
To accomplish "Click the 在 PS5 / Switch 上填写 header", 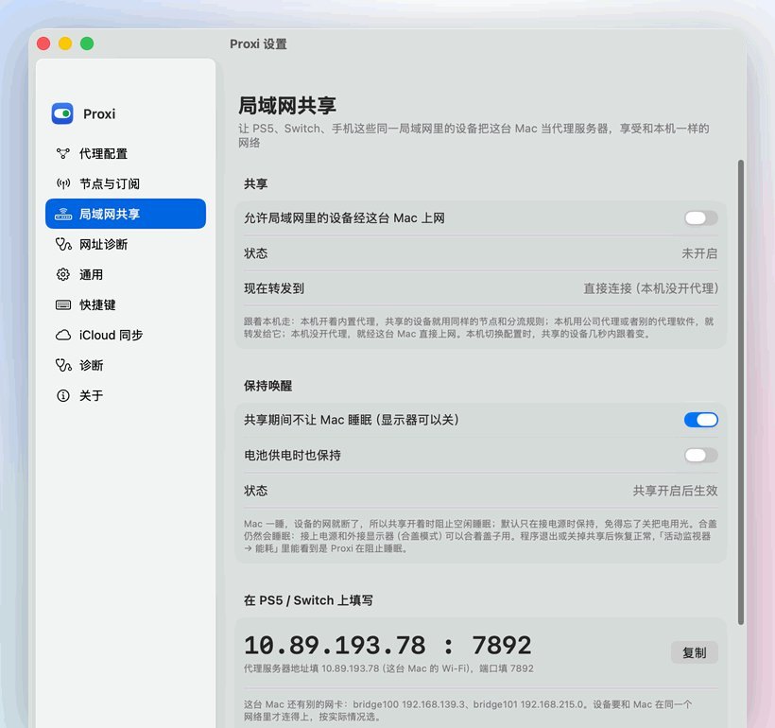I will [308, 600].
